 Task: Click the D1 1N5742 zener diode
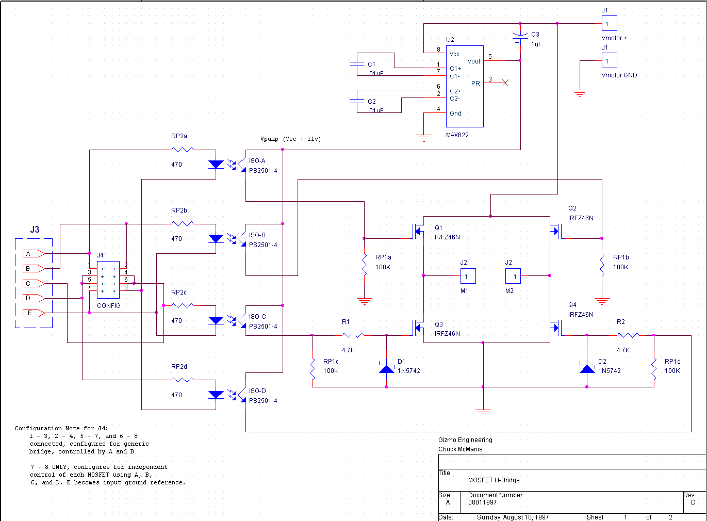click(x=386, y=368)
